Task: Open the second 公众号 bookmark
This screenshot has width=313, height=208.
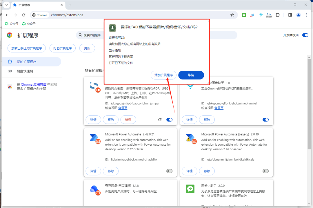Action: [29, 24]
